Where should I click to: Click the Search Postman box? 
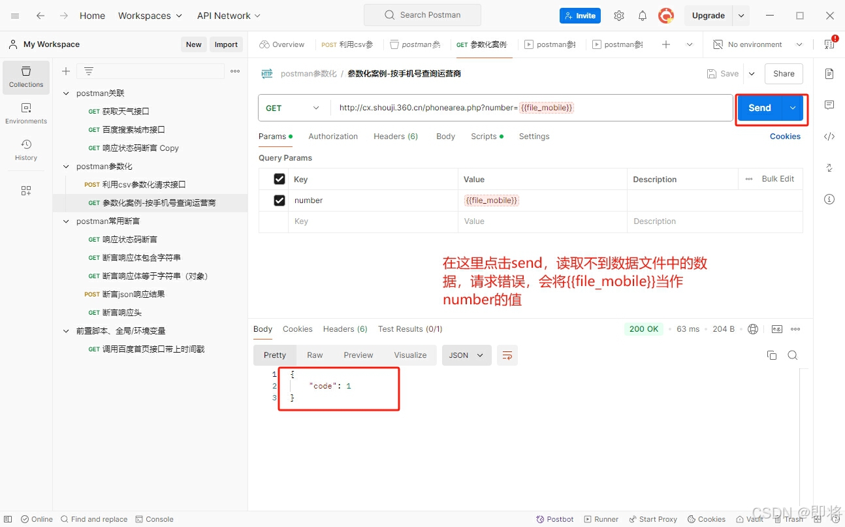point(422,15)
